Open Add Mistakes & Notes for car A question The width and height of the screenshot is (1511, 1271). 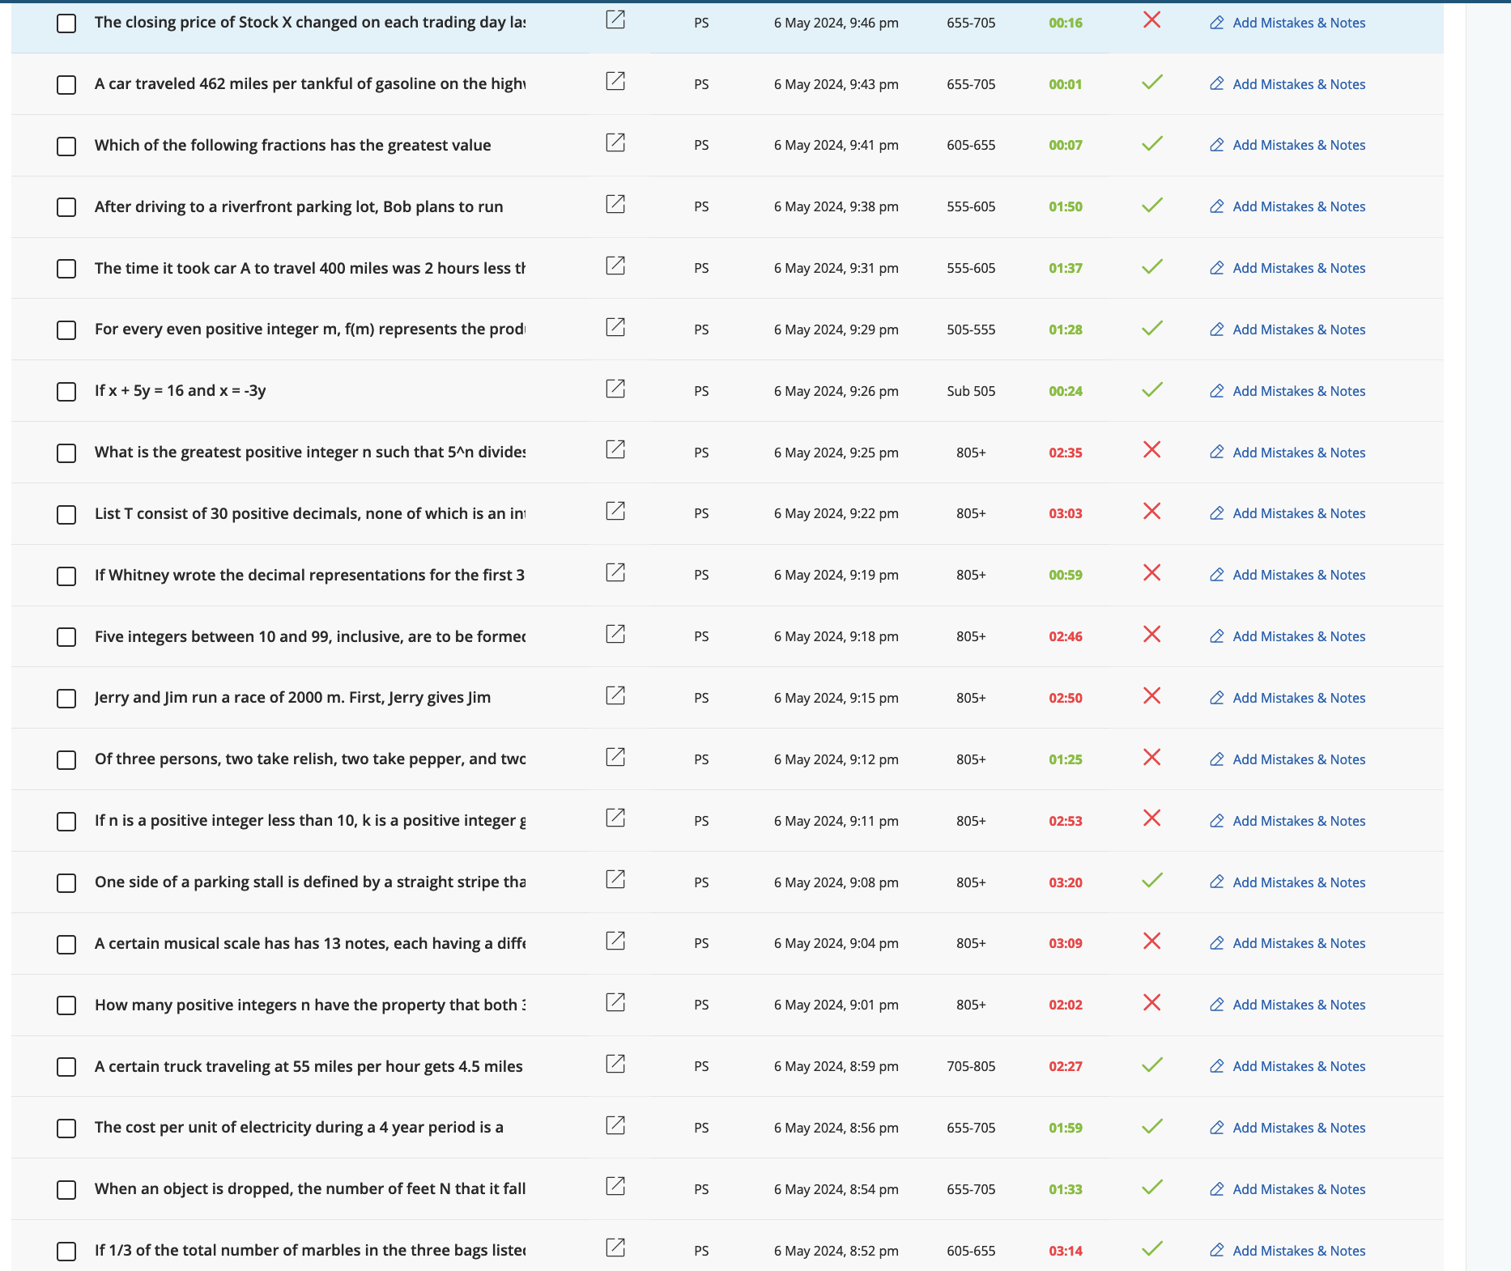(x=1297, y=268)
